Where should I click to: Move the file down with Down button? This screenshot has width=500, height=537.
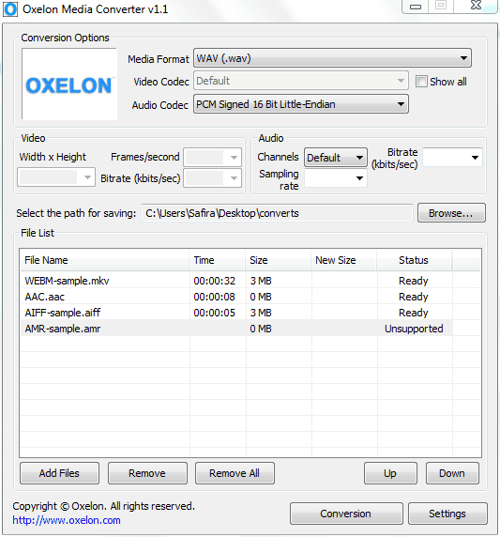click(452, 473)
